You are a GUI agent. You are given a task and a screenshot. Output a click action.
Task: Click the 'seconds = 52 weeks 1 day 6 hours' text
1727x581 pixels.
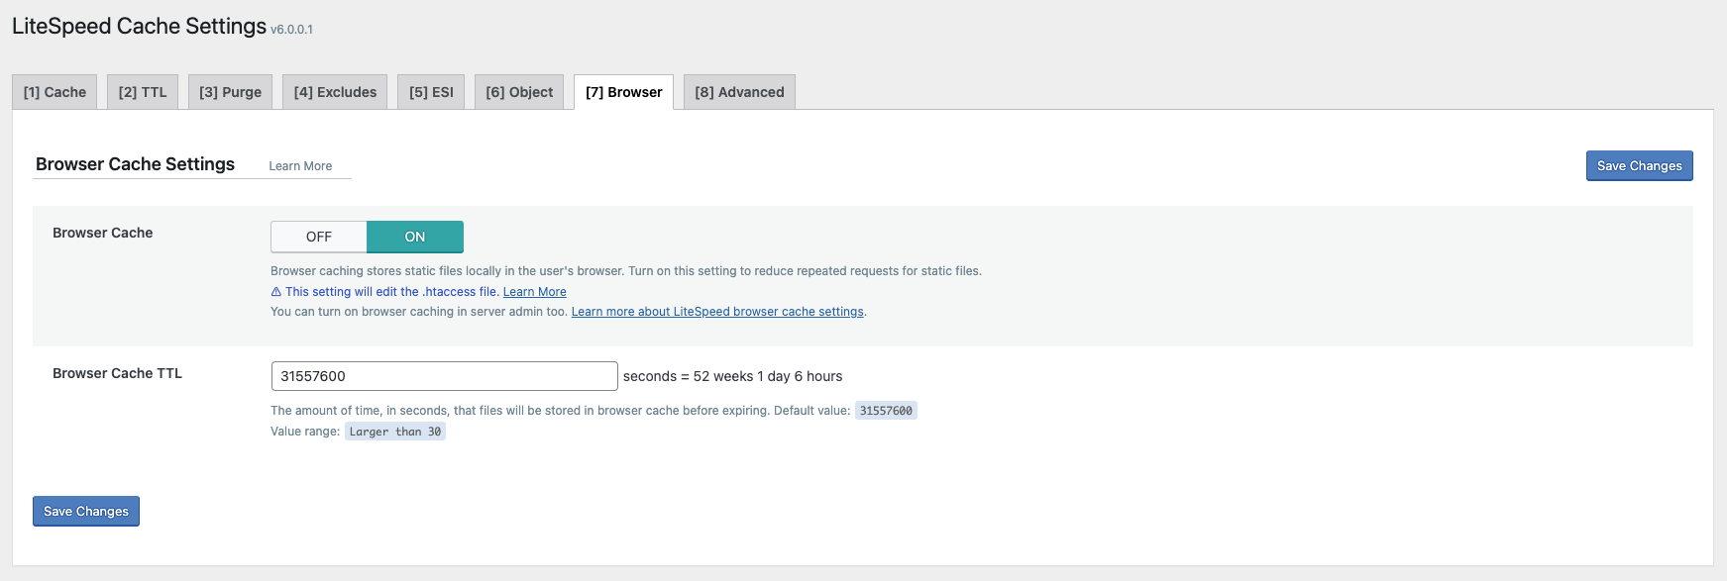tap(732, 376)
